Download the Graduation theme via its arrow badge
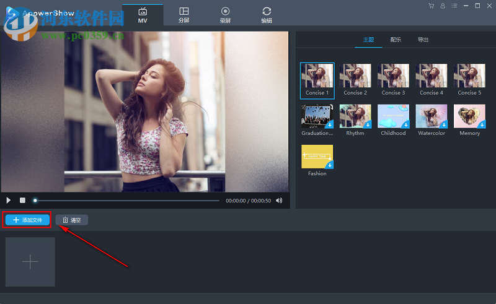 tap(330, 125)
